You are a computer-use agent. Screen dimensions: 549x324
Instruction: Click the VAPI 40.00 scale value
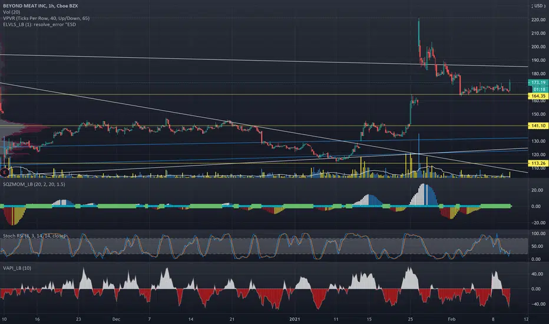pos(538,274)
